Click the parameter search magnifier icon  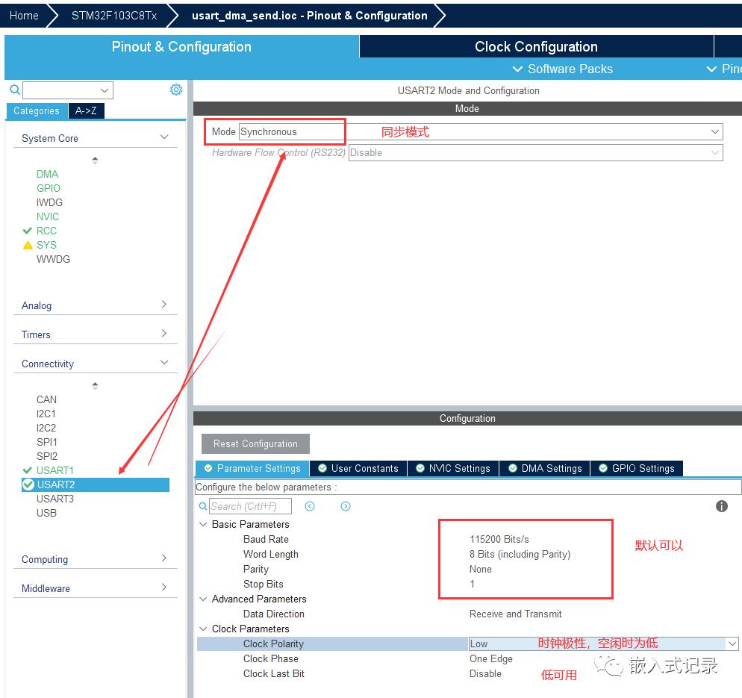tap(202, 506)
